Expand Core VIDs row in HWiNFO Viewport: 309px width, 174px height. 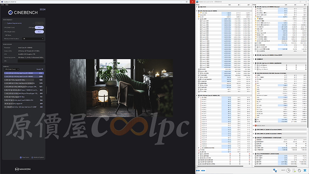[199, 13]
